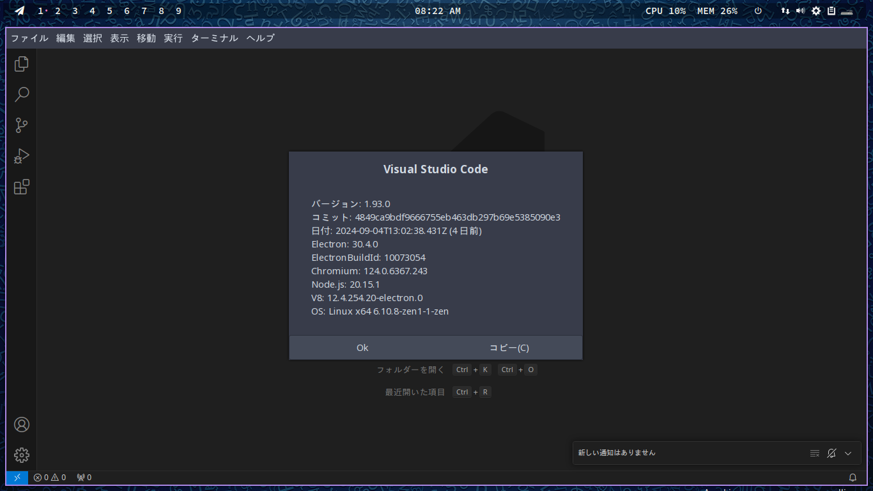
Task: Open the 選択 menu
Action: (93, 38)
